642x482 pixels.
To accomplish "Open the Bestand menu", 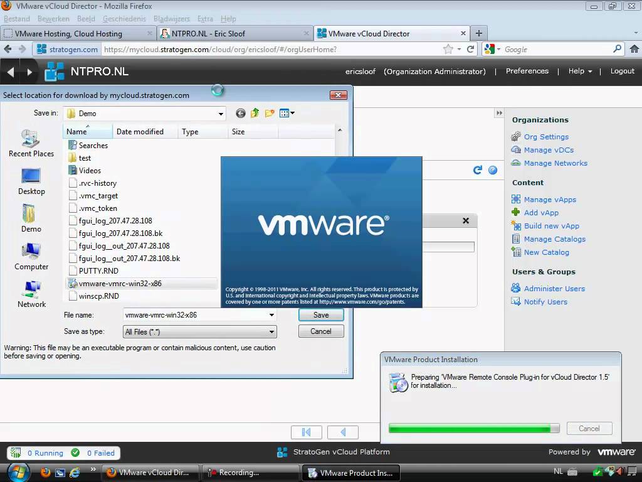I will click(x=17, y=19).
